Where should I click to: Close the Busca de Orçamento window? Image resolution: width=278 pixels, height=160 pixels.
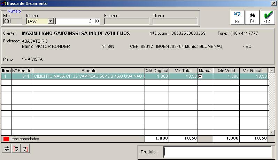tap(274, 3)
